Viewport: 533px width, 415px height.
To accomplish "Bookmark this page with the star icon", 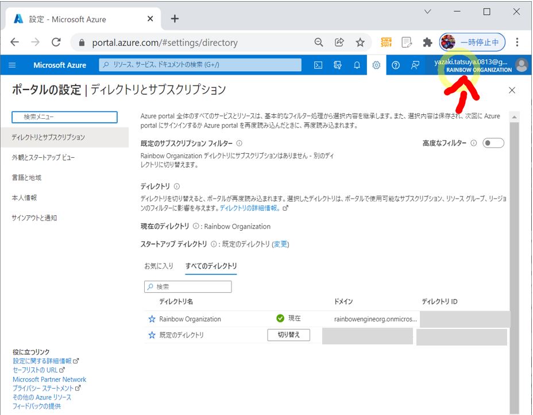I will [360, 42].
